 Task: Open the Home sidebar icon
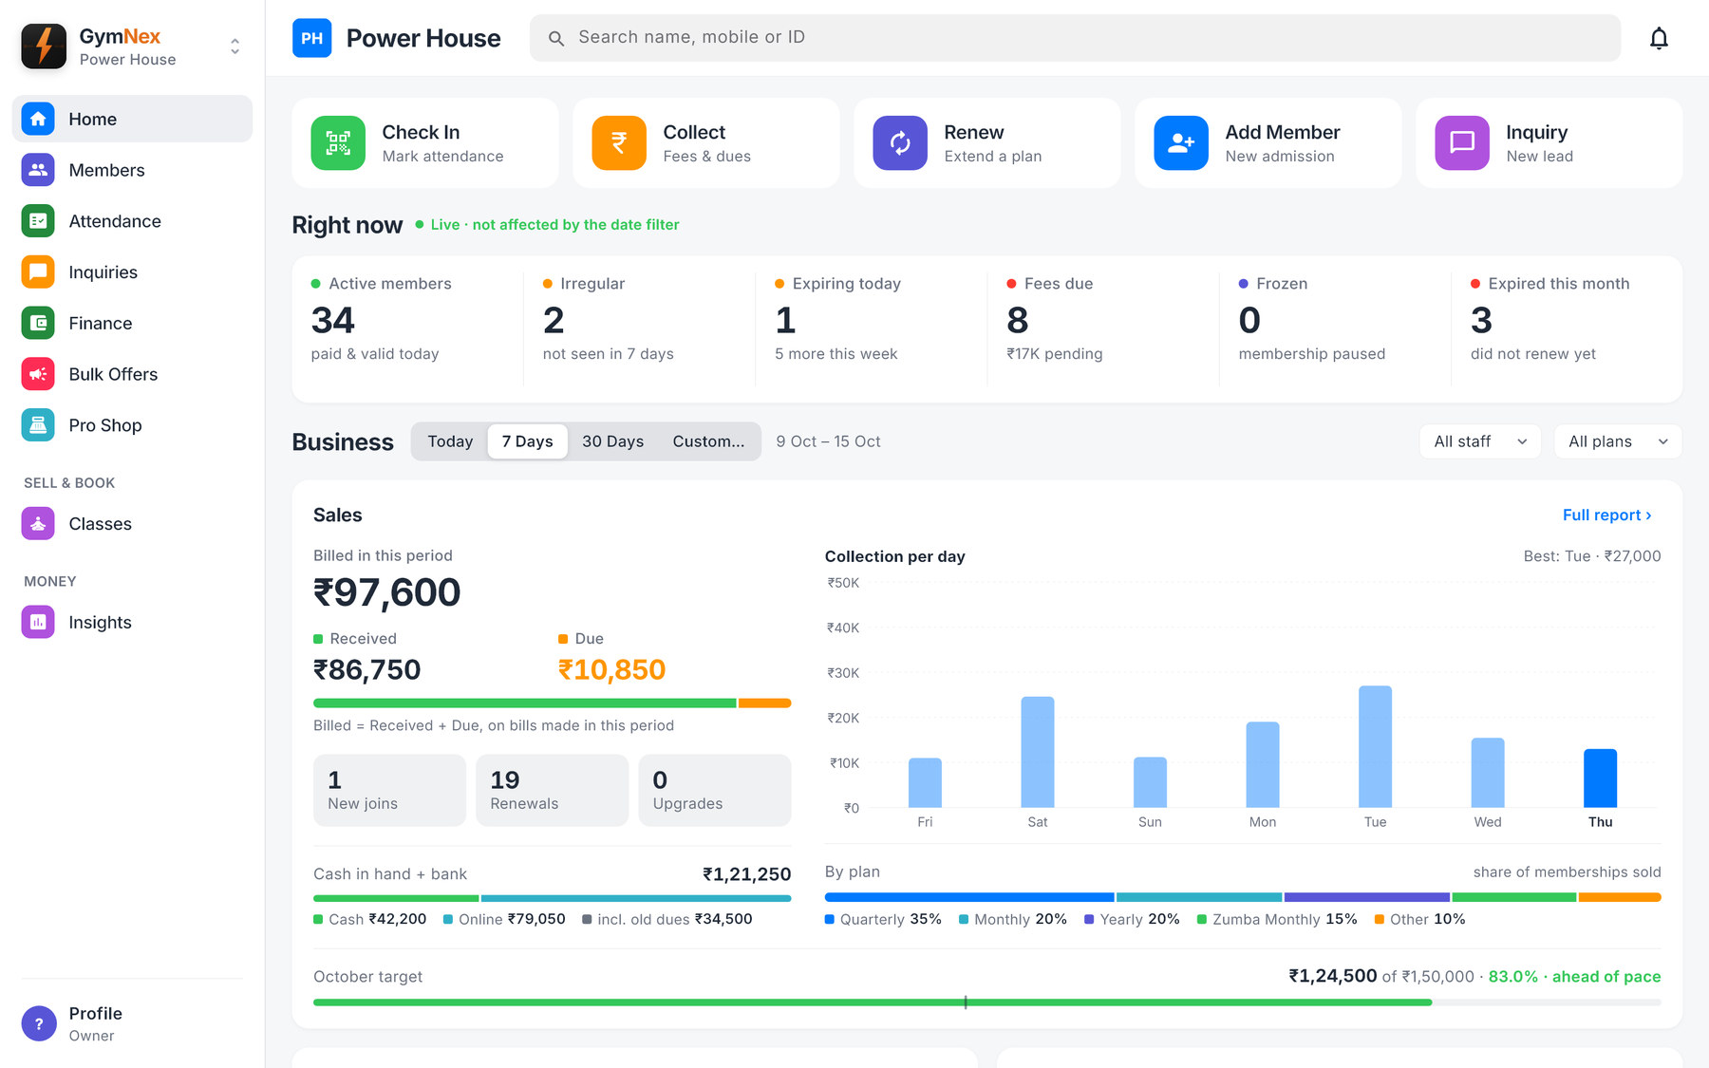point(38,119)
